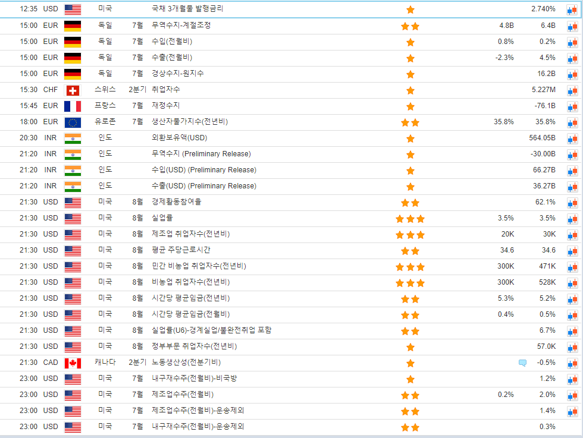Click three-star rating of 제조업 취업자수(전년비)
Image resolution: width=583 pixels, height=438 pixels.
pyautogui.click(x=410, y=234)
